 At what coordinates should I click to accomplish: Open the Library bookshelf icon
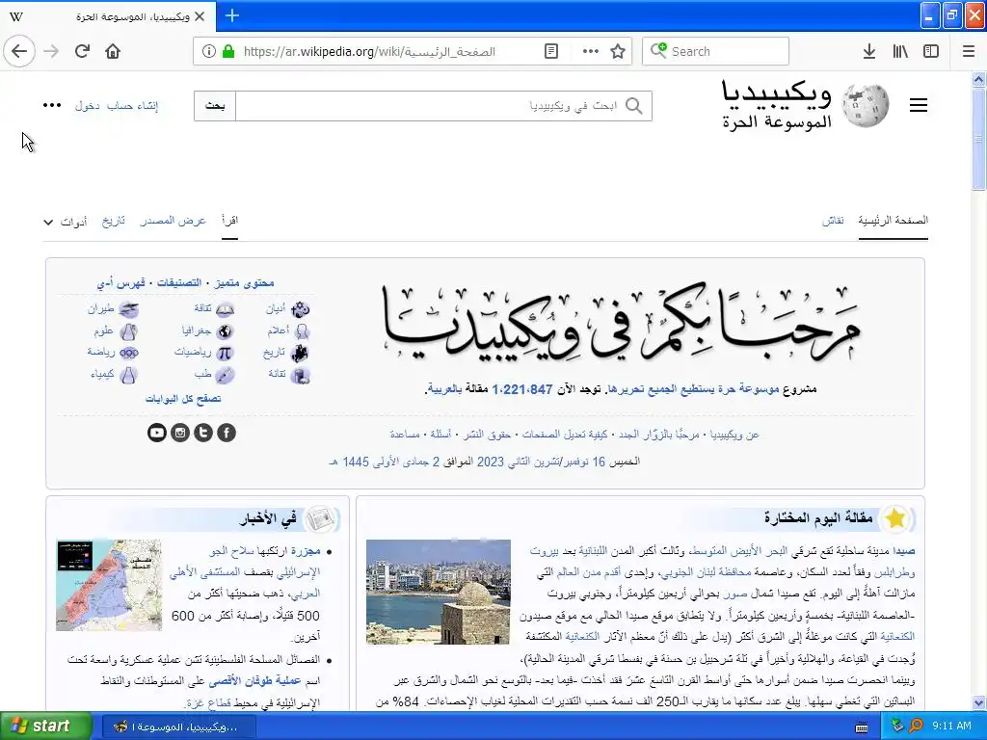click(900, 51)
